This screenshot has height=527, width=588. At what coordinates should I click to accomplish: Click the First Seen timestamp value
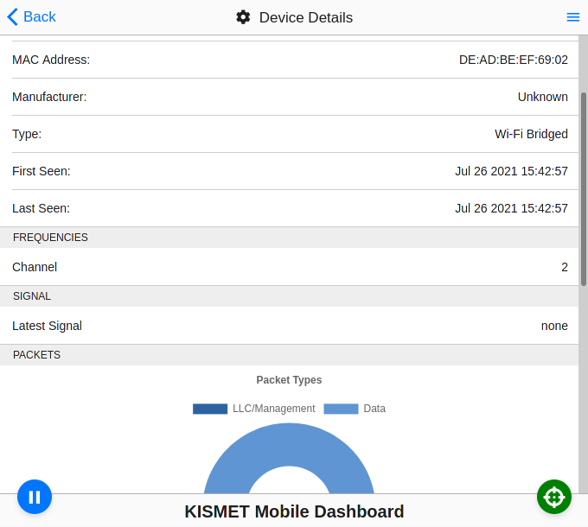tap(512, 171)
